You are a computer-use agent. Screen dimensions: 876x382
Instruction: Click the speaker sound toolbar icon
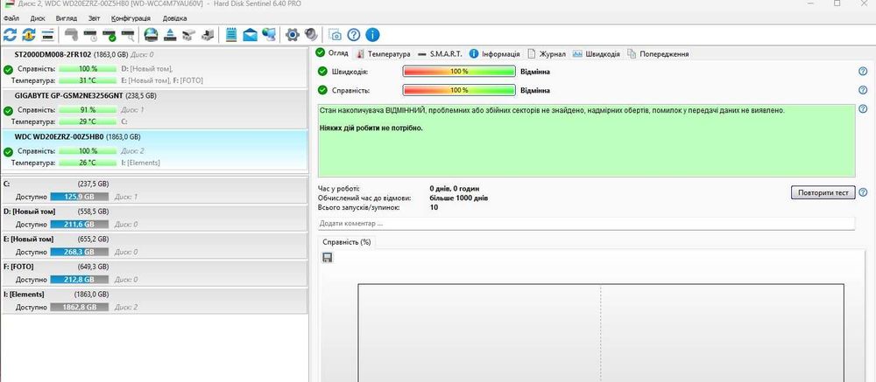pyautogui.click(x=311, y=35)
